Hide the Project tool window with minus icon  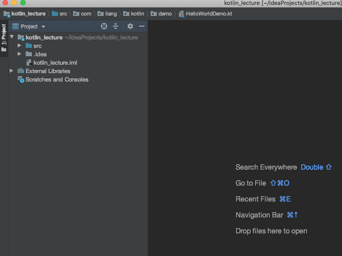(142, 27)
